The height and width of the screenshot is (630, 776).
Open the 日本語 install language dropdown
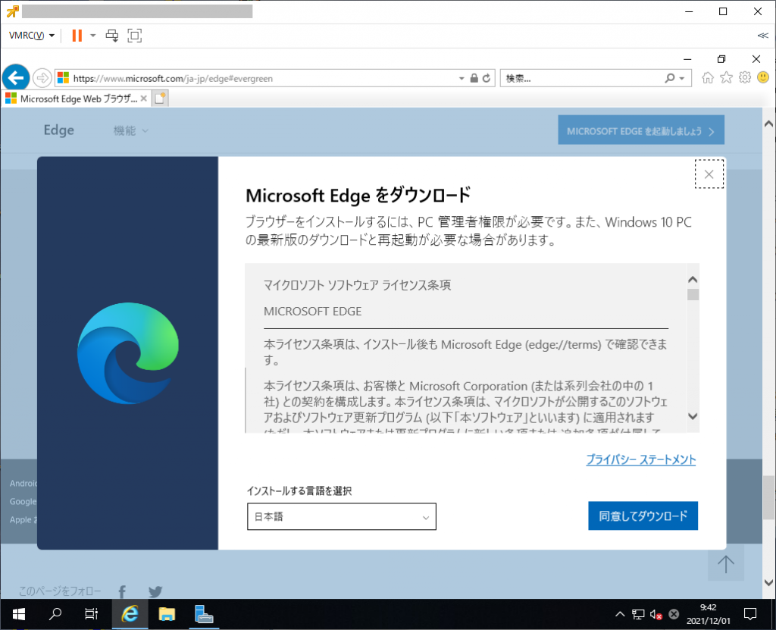[x=342, y=516]
